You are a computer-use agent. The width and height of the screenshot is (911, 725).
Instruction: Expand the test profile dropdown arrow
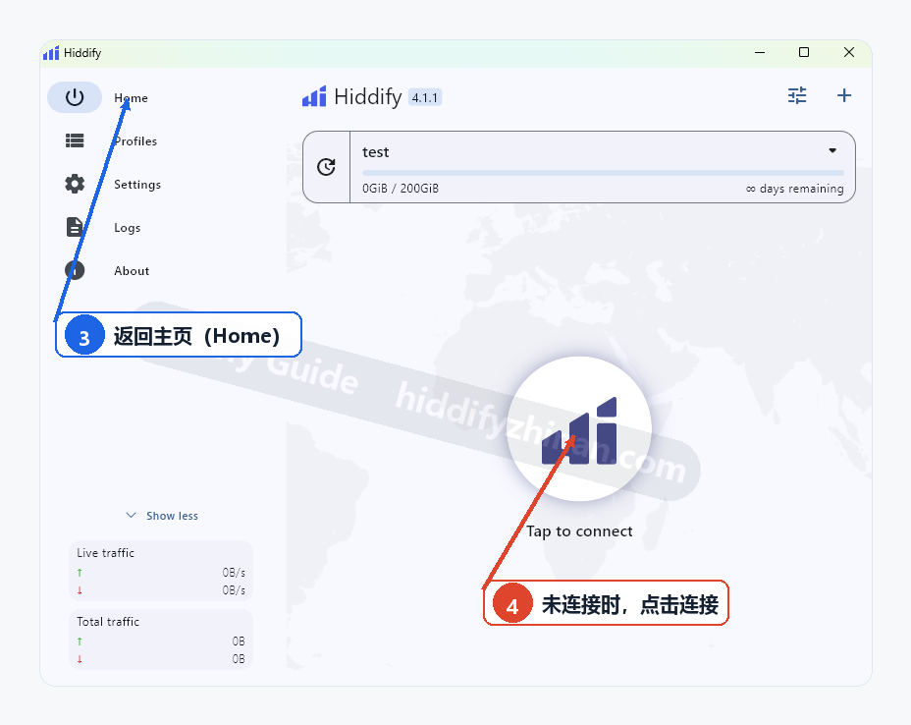832,150
